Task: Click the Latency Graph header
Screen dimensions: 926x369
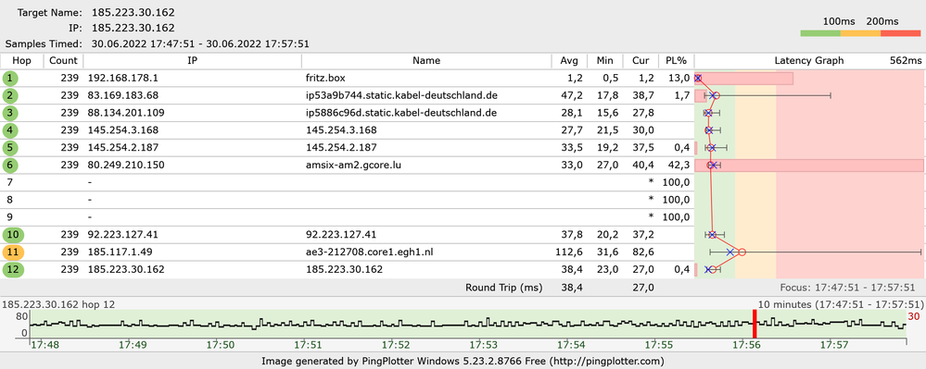Action: (809, 60)
